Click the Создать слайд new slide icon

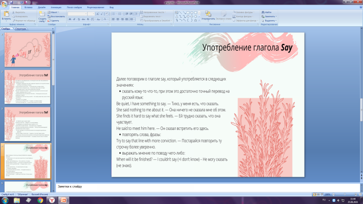coord(42,14)
